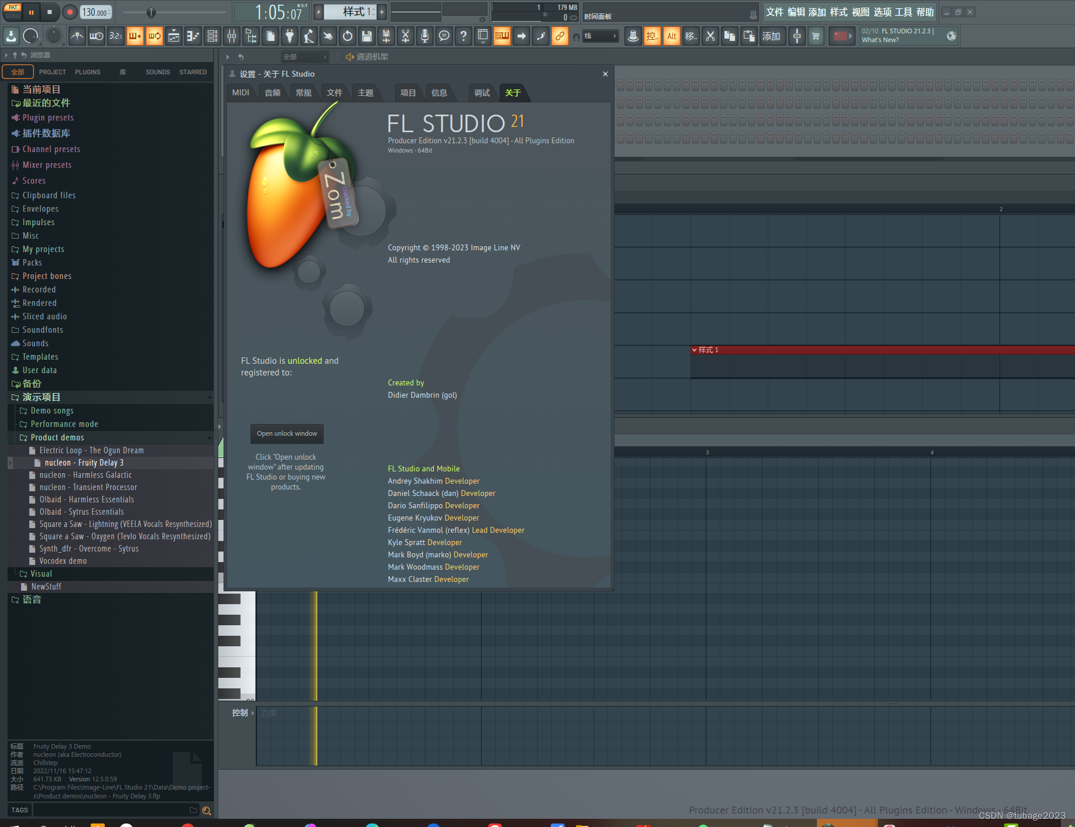Screen dimensions: 1075x827
Task: Click the pause playback button
Action: [31, 12]
